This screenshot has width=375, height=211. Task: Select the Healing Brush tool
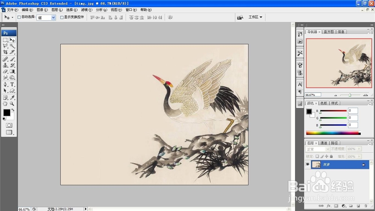pyautogui.click(x=5, y=59)
